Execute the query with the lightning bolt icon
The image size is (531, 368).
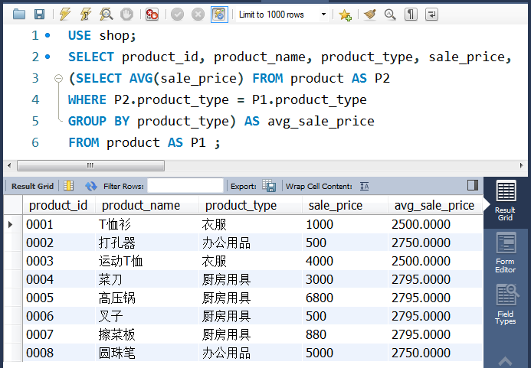point(65,15)
